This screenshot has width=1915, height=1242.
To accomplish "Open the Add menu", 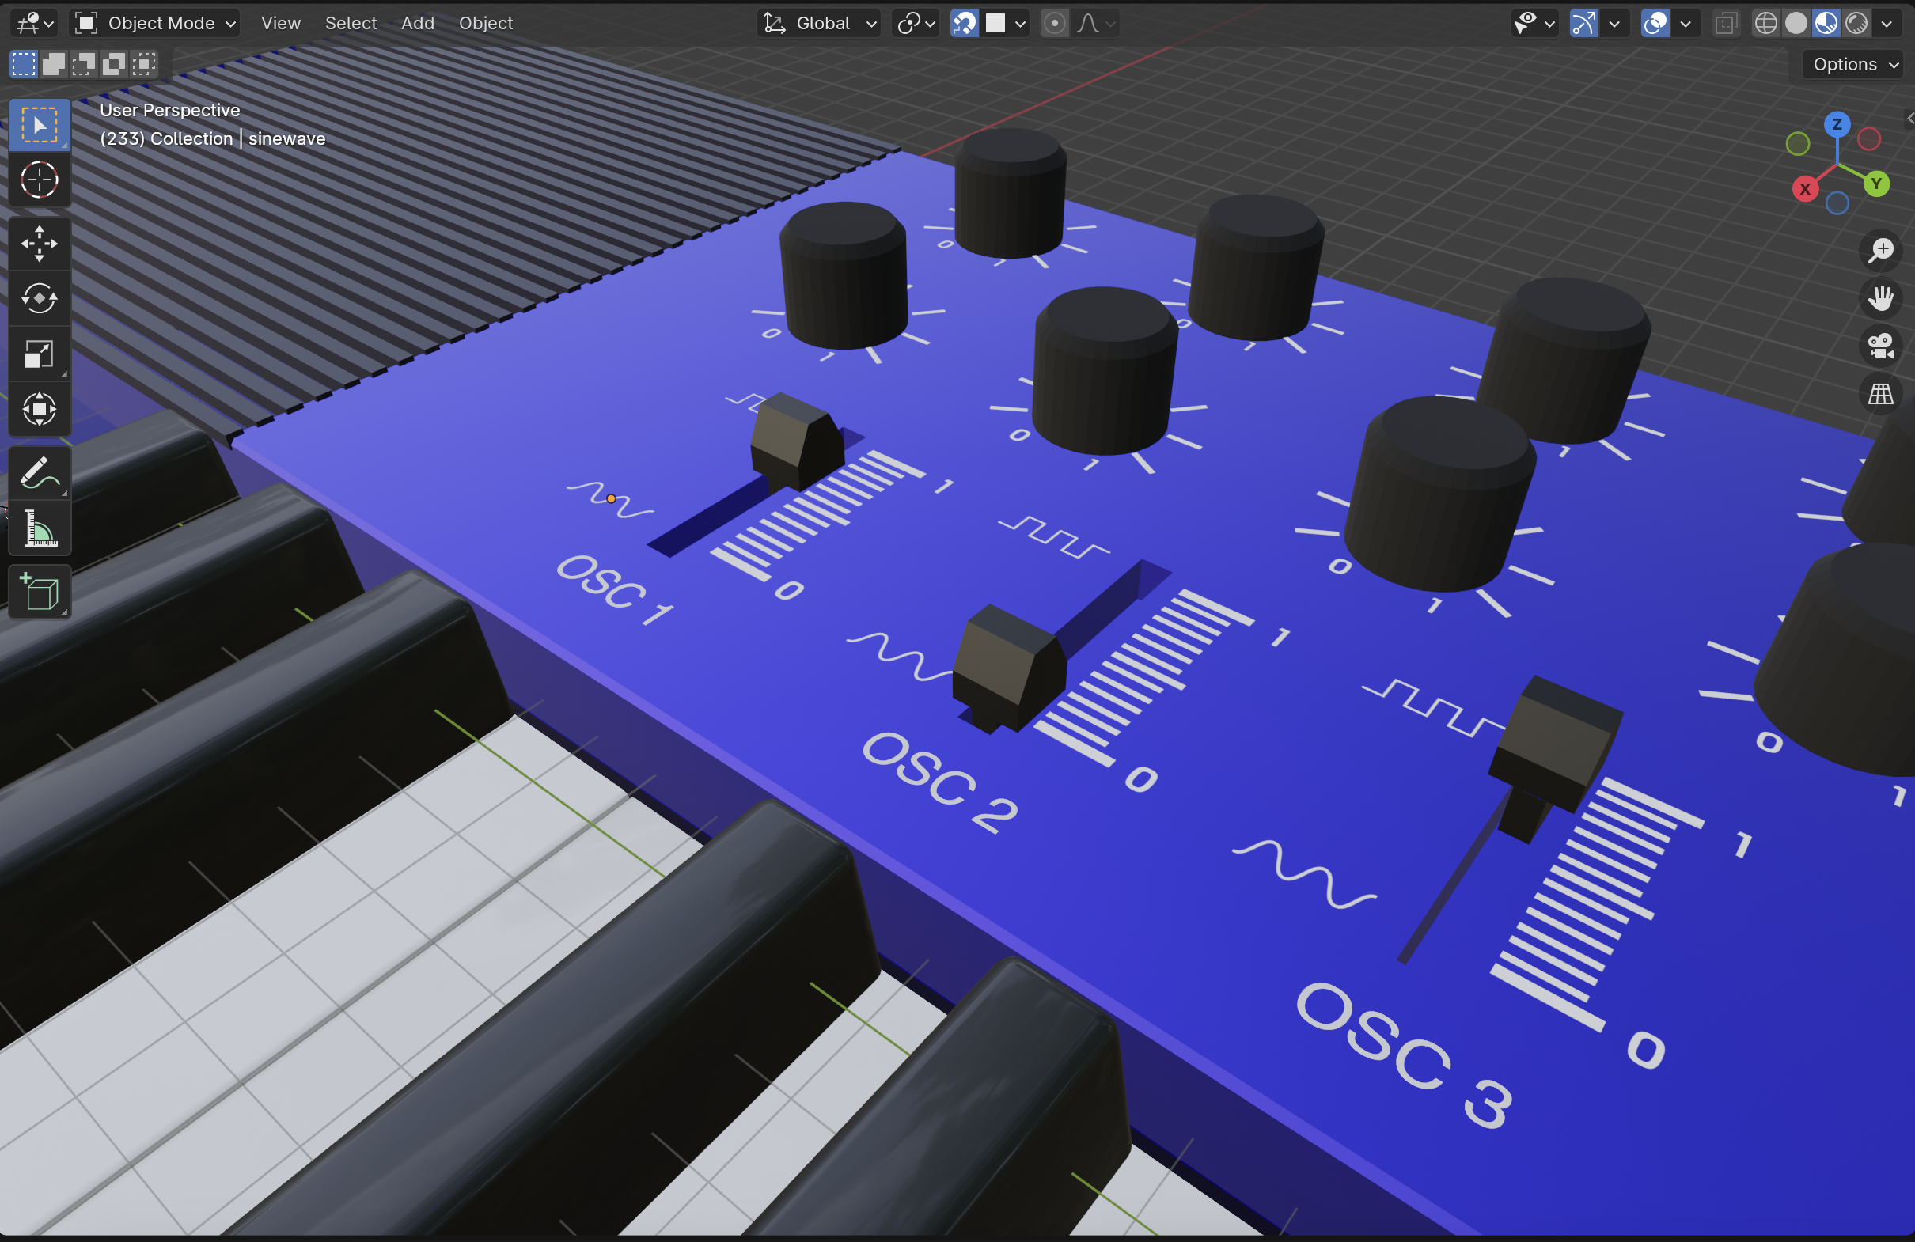I will click(x=418, y=23).
